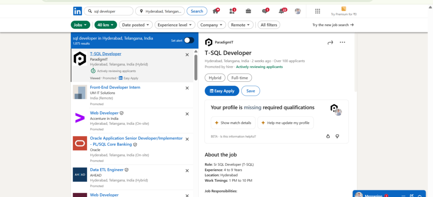Open the Front-End Developer Intern job link

[115, 87]
